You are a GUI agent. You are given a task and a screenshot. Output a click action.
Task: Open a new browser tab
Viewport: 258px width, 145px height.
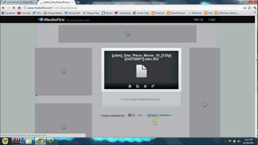point(78,2)
